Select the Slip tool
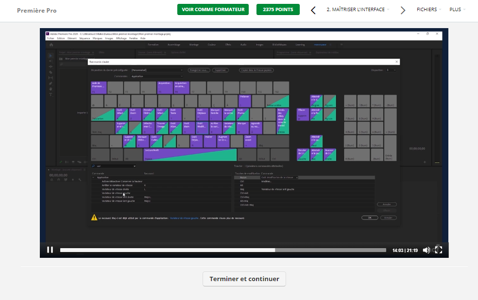The image size is (478, 300). pos(51,78)
